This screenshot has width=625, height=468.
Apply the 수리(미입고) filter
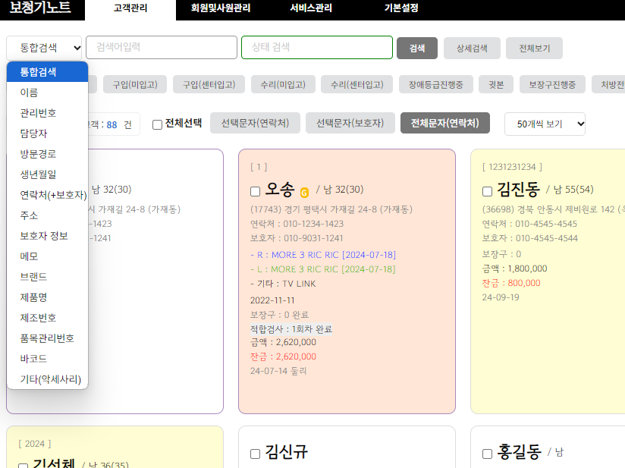pos(283,84)
